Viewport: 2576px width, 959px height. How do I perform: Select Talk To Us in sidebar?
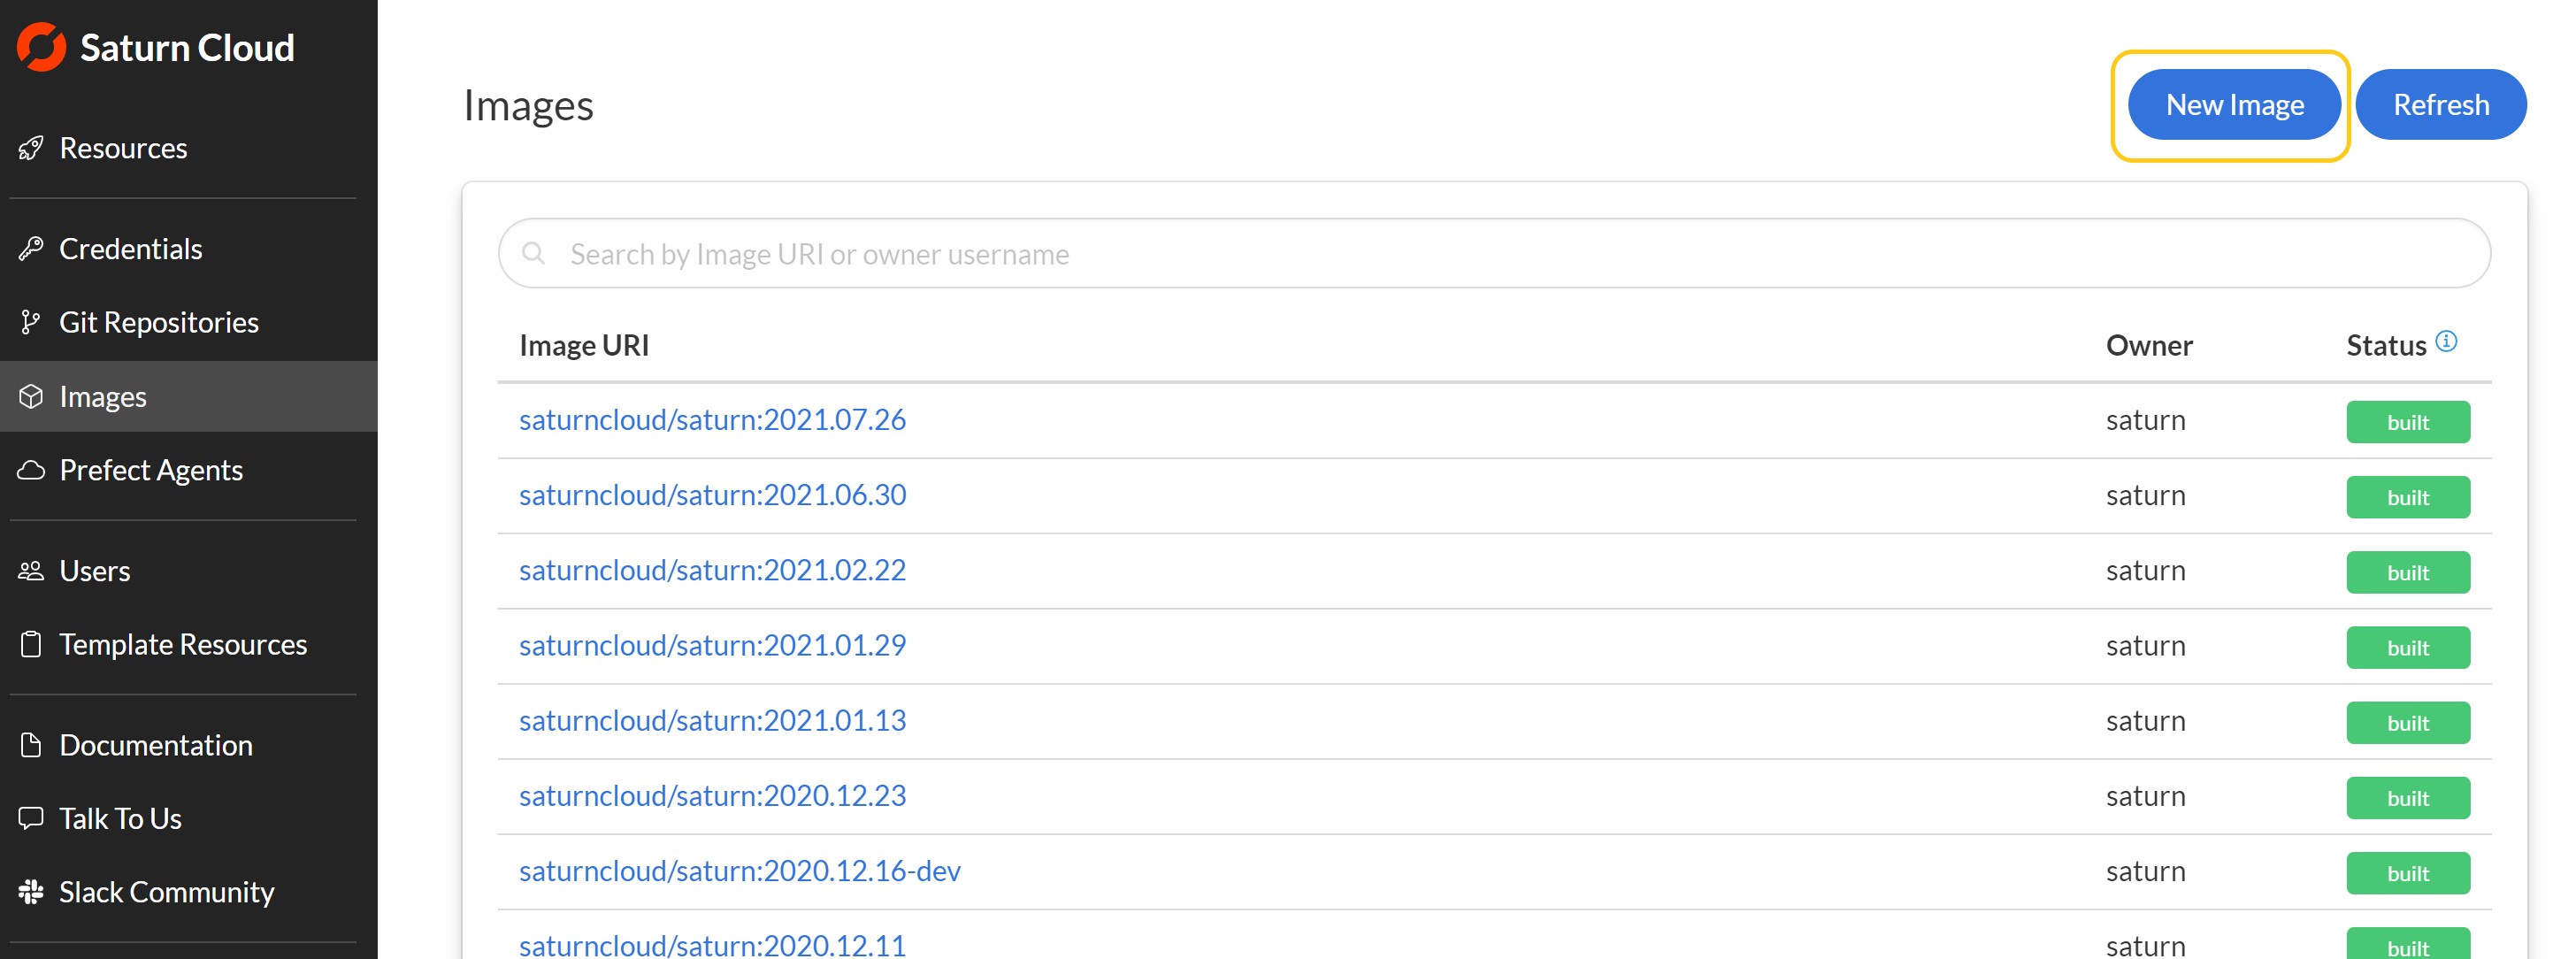click(120, 818)
